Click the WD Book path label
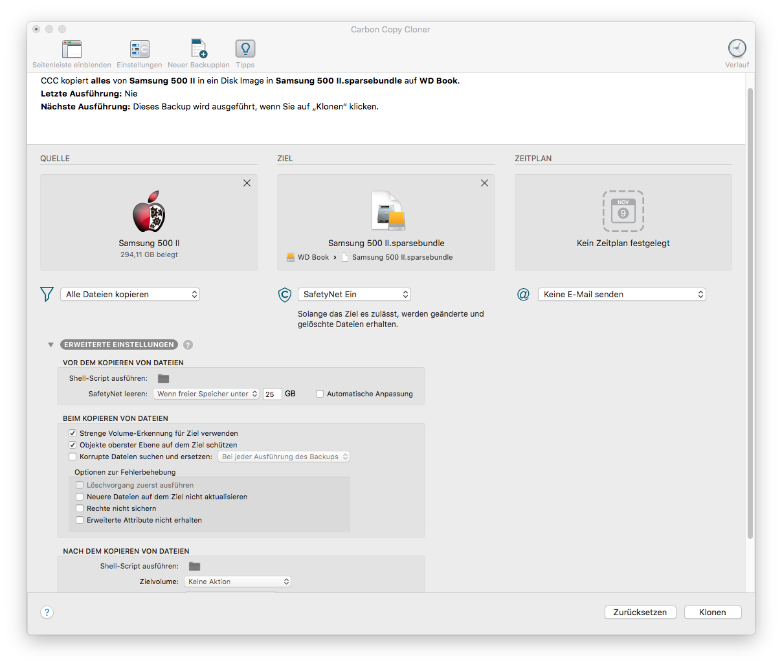Image resolution: width=782 pixels, height=667 pixels. [x=313, y=257]
